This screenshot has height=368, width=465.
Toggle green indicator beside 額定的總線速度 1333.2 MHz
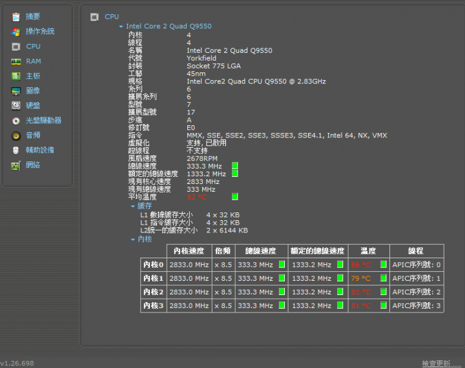[235, 173]
